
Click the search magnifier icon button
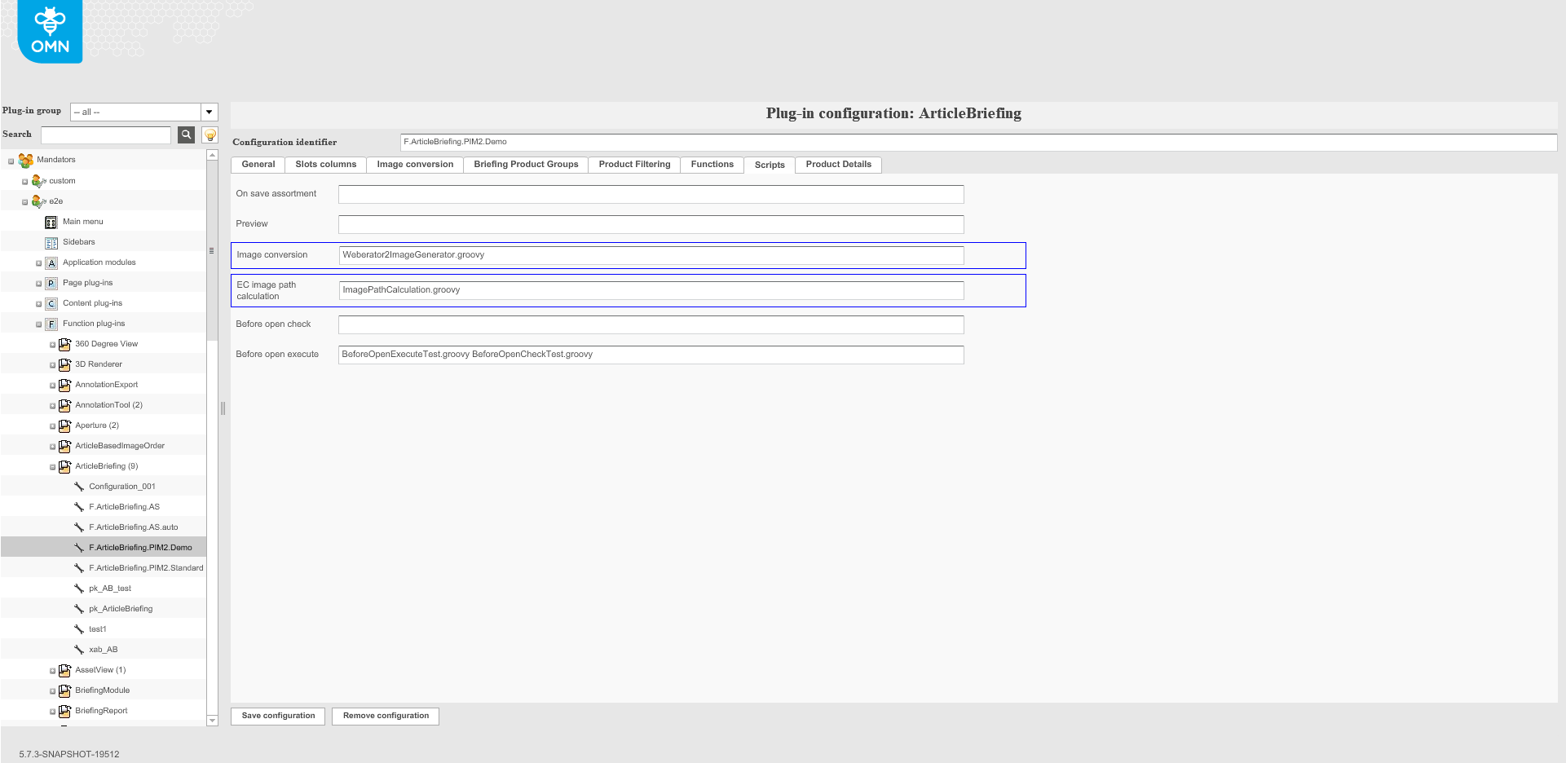pyautogui.click(x=186, y=135)
